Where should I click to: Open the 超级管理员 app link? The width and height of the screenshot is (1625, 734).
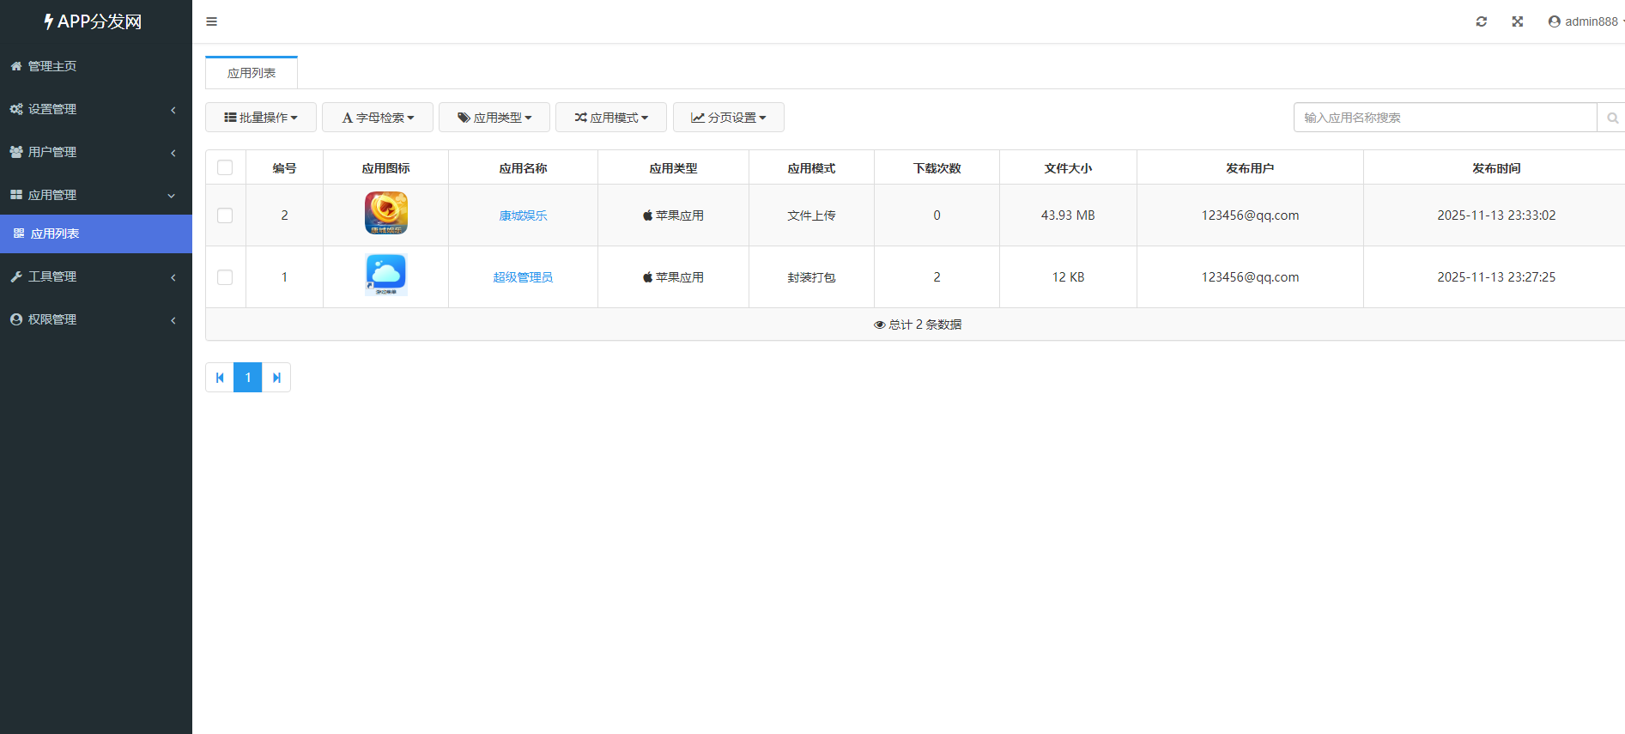523,277
